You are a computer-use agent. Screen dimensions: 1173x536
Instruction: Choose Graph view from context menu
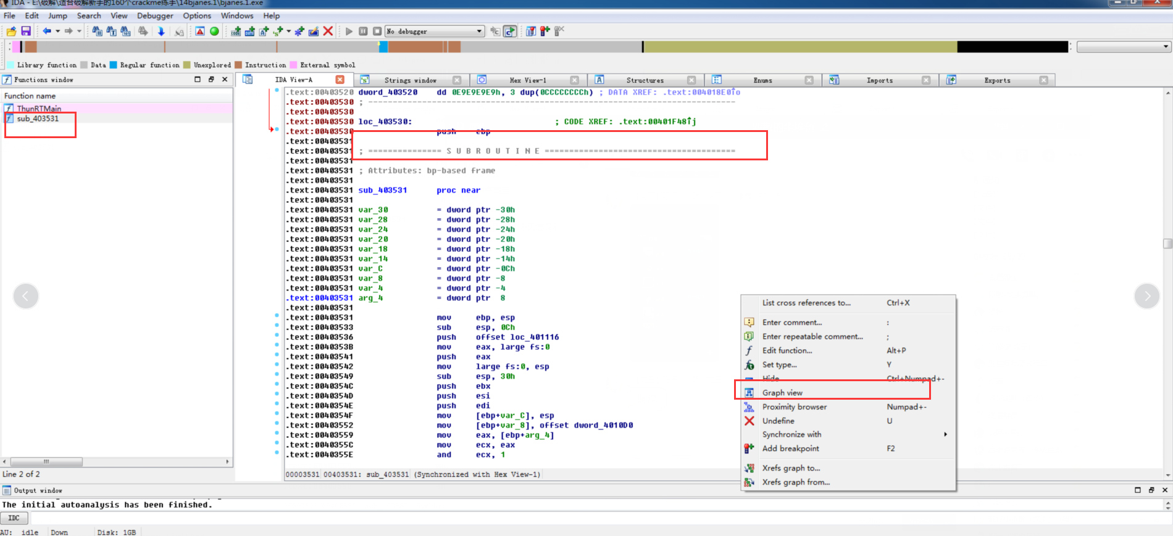pyautogui.click(x=782, y=392)
